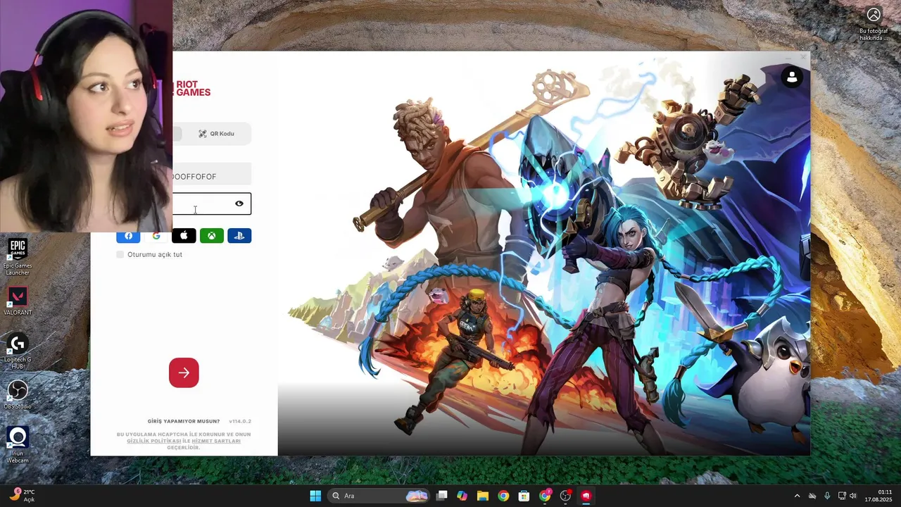Click Riot Client taskbar icon
Image resolution: width=901 pixels, height=507 pixels.
(x=586, y=496)
